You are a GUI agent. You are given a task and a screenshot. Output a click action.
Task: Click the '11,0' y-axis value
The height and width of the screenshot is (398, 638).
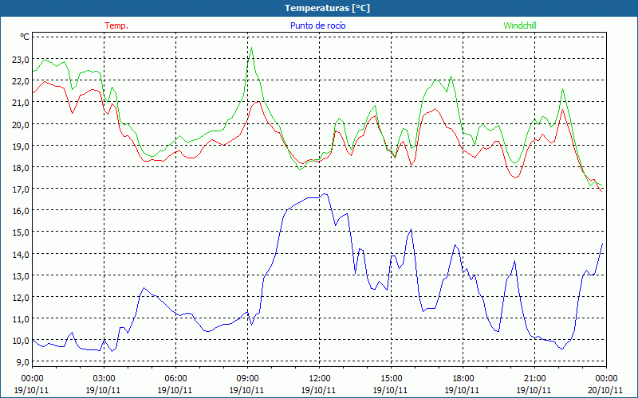pos(21,319)
